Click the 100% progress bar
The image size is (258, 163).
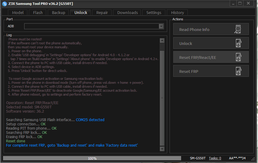92,158
